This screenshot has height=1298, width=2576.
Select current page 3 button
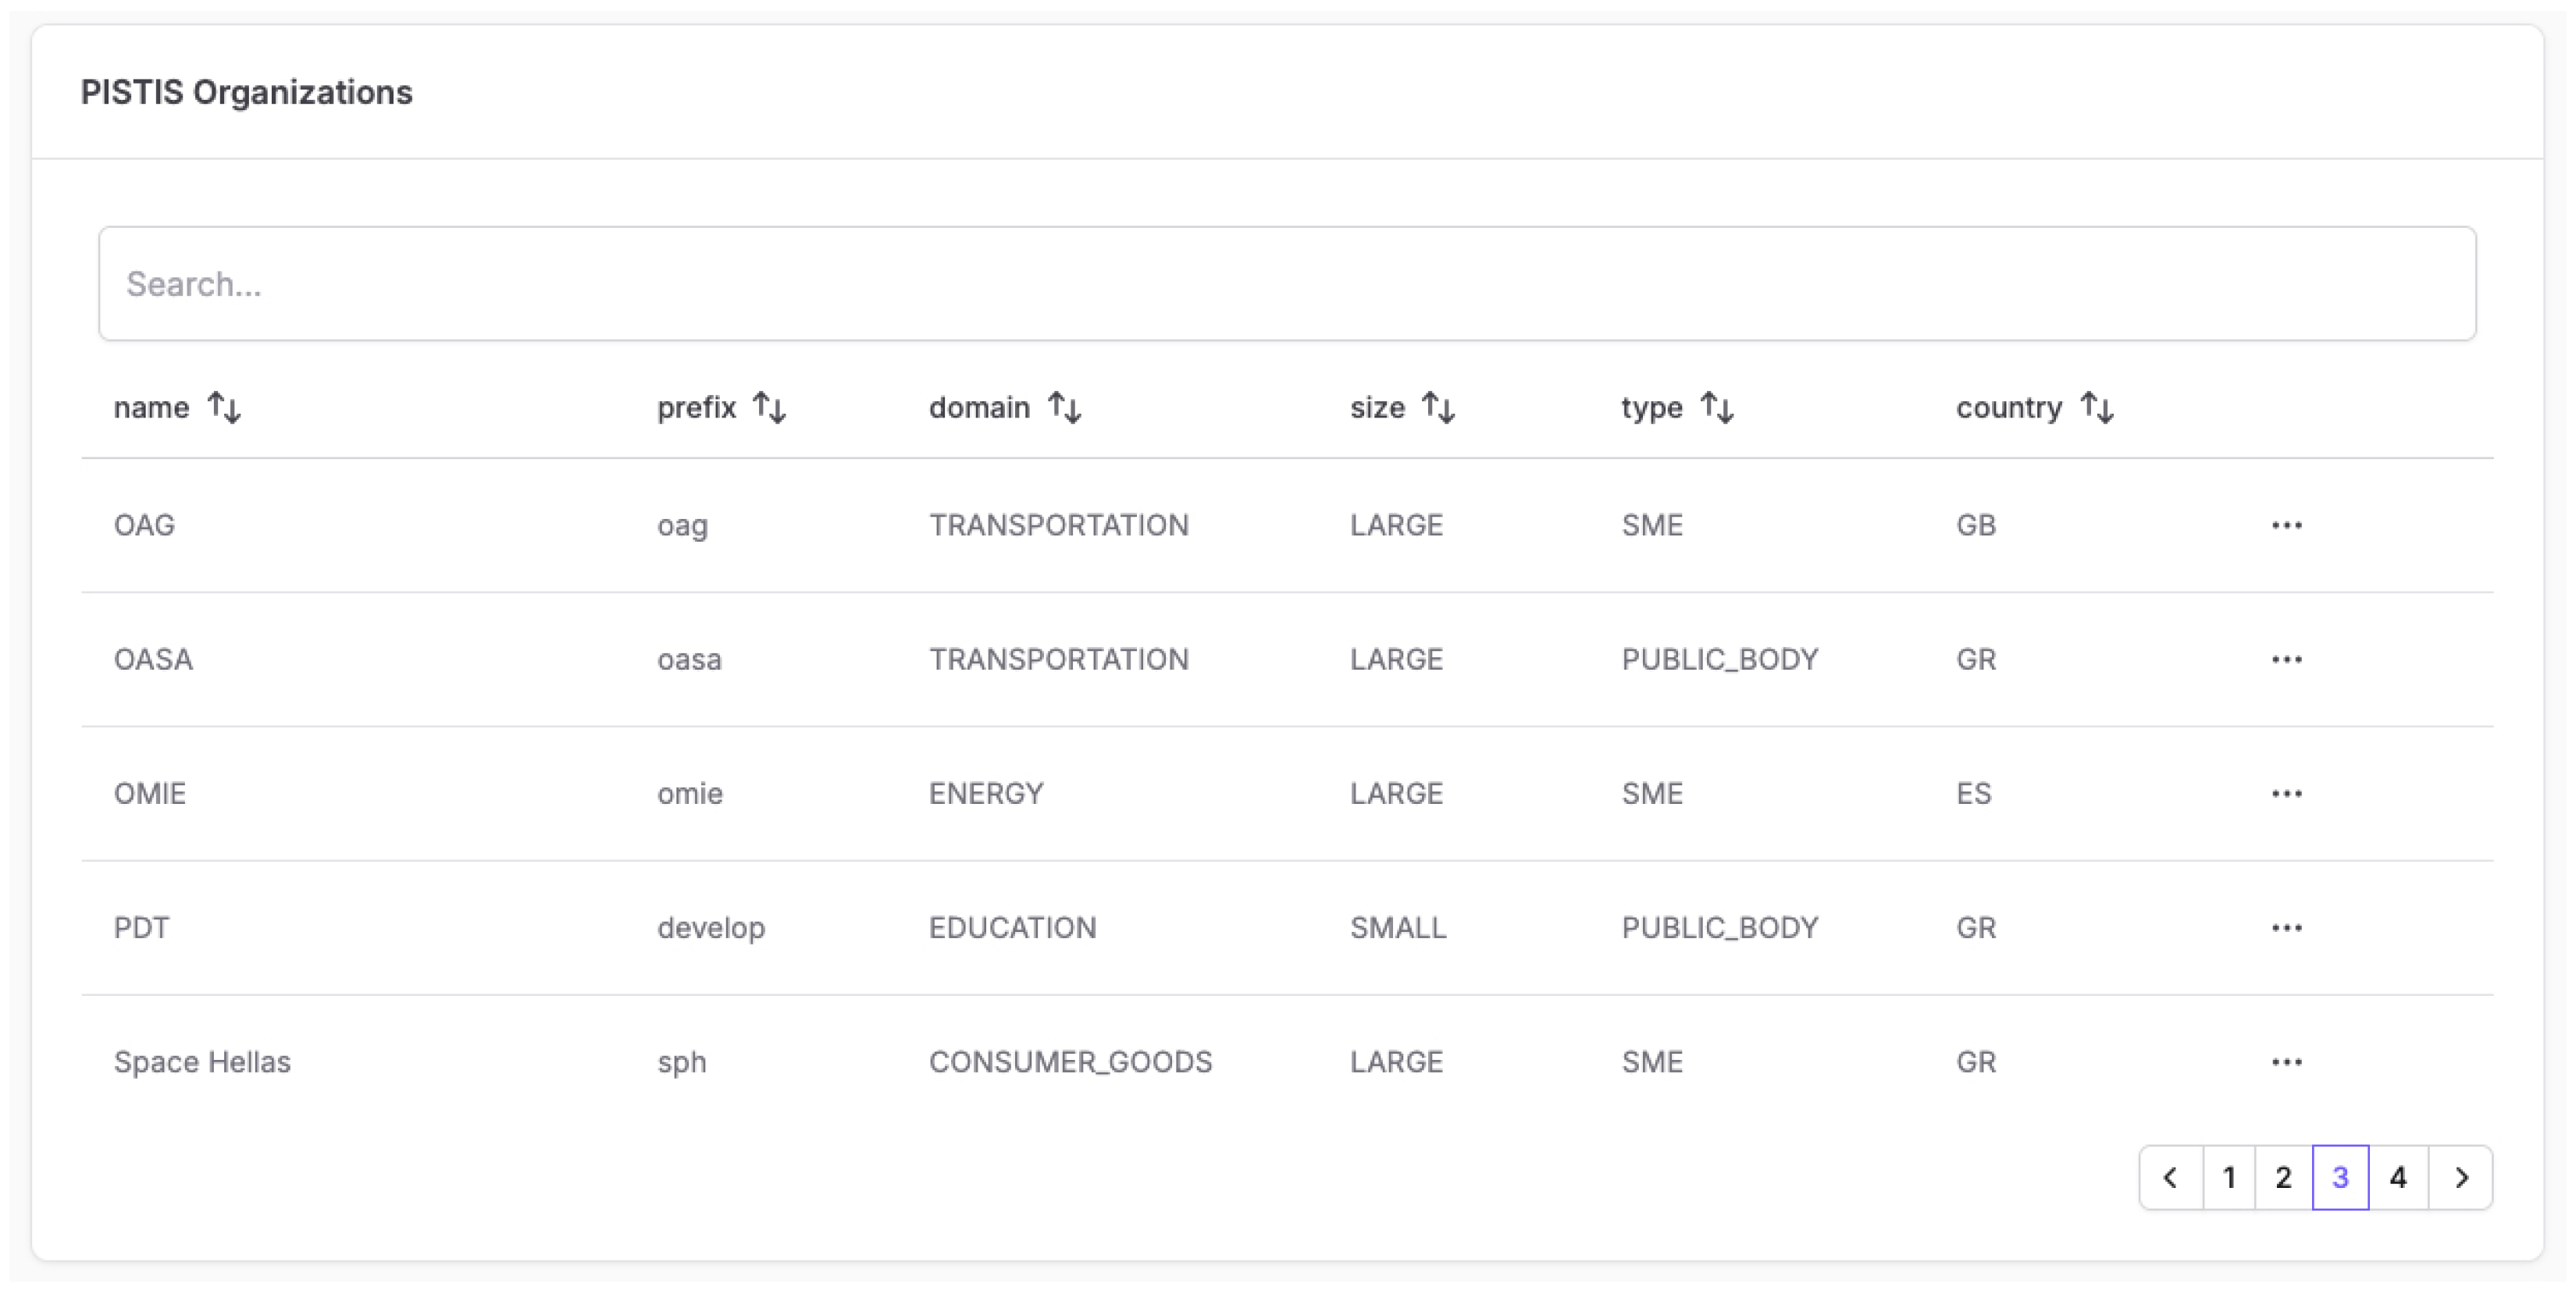coord(2340,1178)
